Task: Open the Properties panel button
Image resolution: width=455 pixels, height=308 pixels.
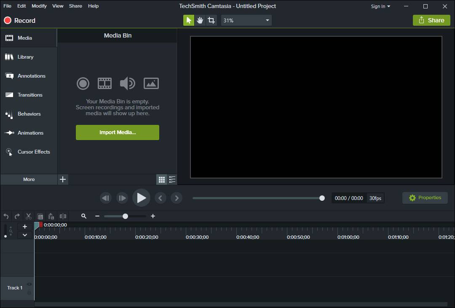Action: pyautogui.click(x=425, y=198)
